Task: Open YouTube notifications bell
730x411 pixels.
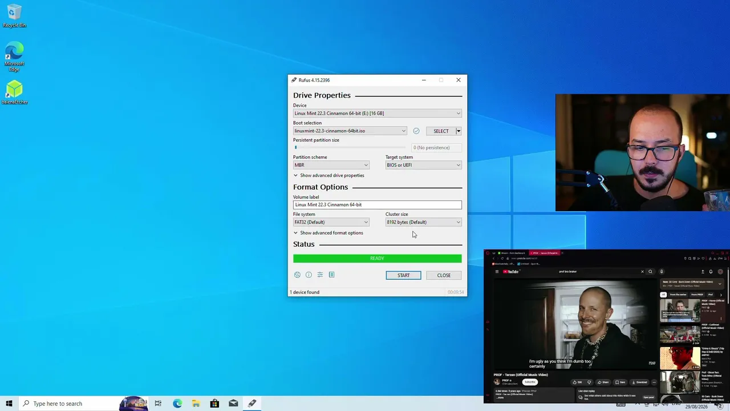Action: coord(711,272)
